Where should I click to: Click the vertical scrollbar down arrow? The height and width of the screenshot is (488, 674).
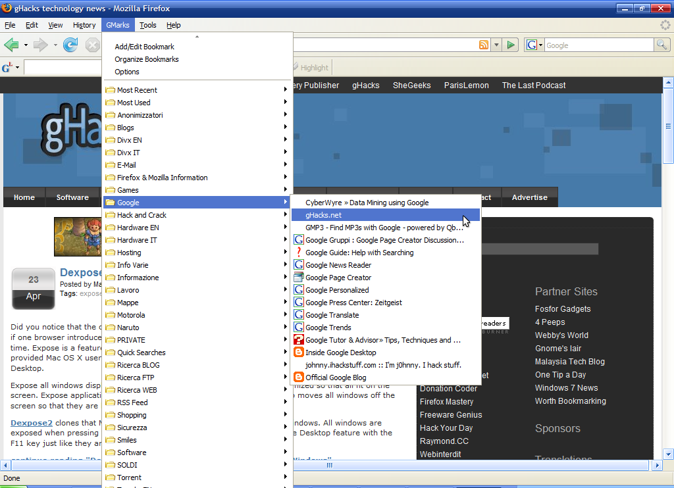pos(668,454)
